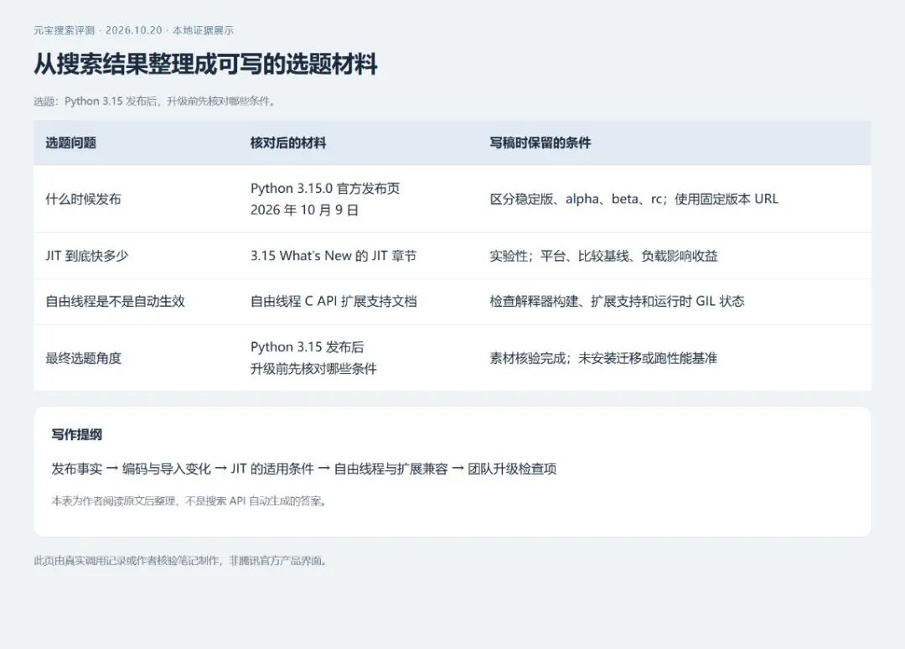Click the text 'Python 3.15.0 官方发布页'

pos(325,188)
